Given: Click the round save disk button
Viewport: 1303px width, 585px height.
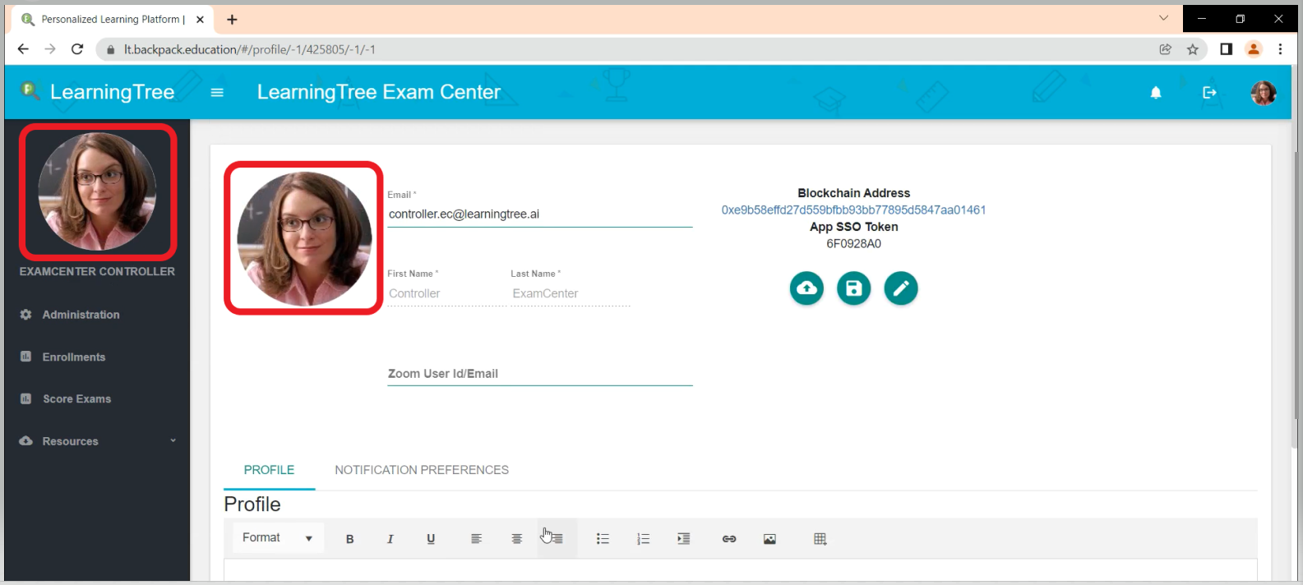Looking at the screenshot, I should click(x=853, y=288).
